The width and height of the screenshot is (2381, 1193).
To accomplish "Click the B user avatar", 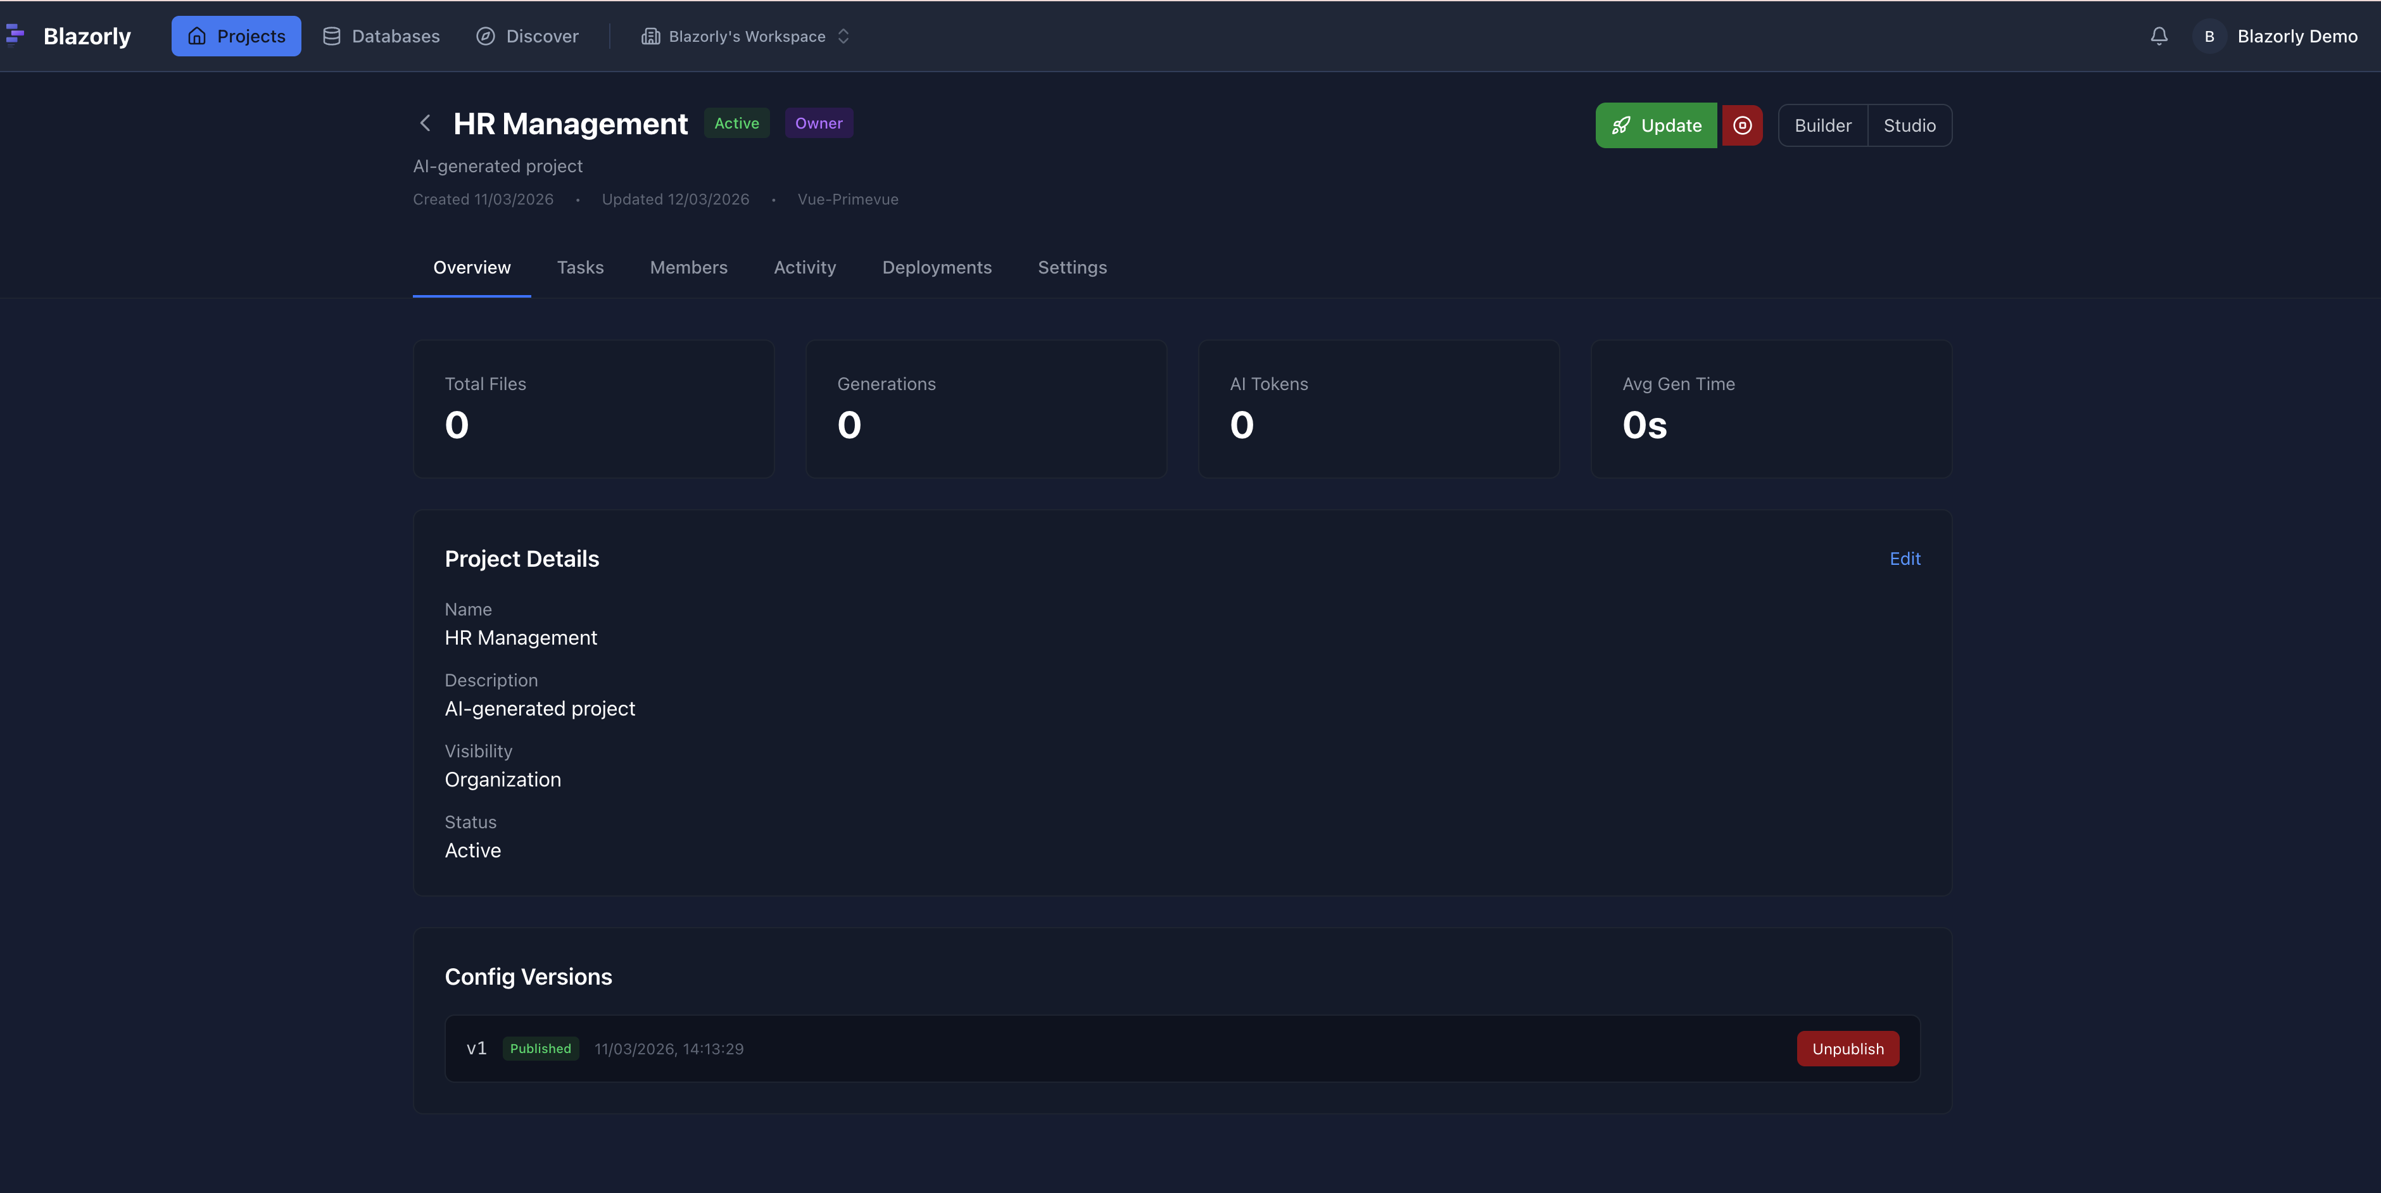I will [2209, 36].
